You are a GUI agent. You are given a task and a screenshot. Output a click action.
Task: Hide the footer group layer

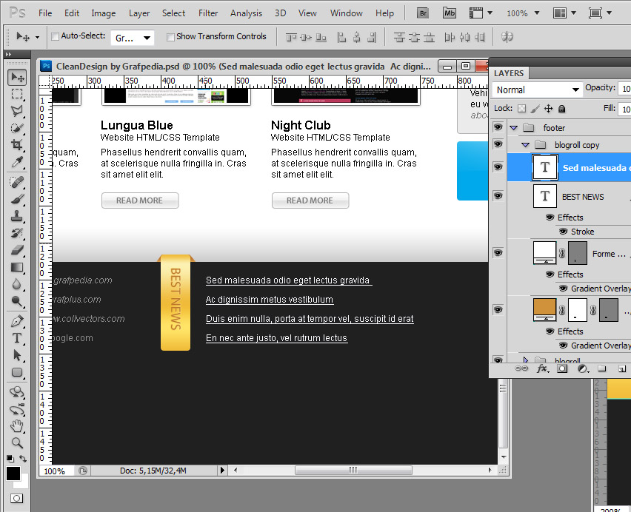[498, 127]
